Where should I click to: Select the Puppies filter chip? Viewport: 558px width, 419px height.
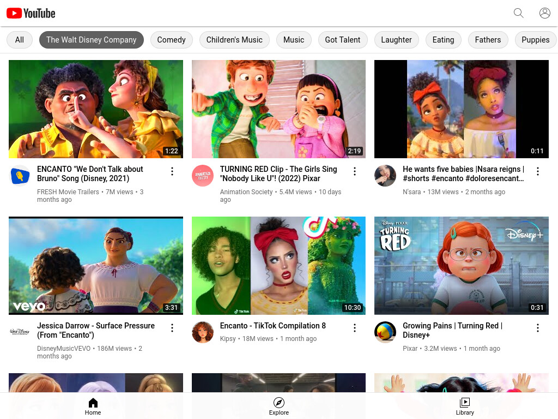[535, 40]
